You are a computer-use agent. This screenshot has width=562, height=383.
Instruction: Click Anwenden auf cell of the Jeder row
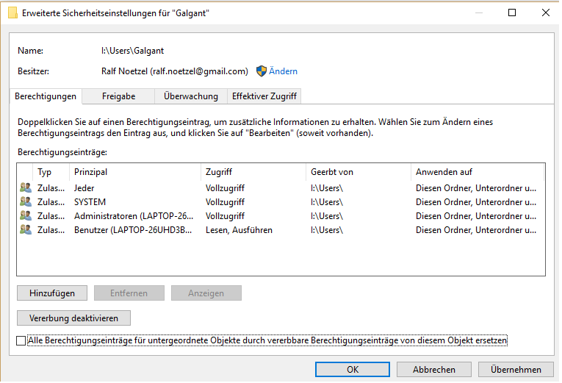pos(476,188)
